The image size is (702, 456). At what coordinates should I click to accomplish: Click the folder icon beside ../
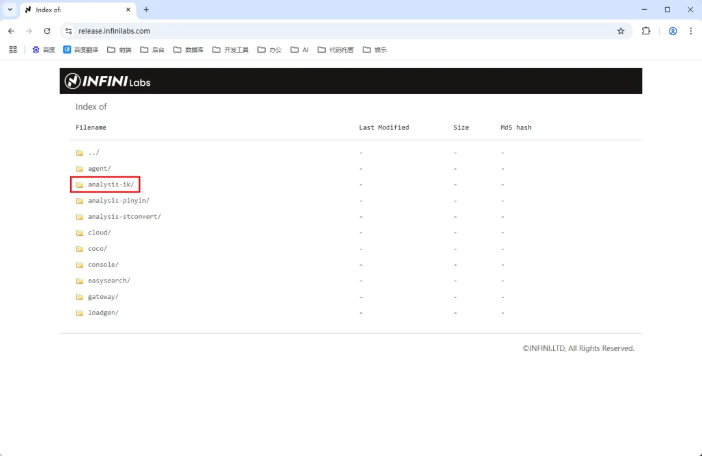(80, 153)
